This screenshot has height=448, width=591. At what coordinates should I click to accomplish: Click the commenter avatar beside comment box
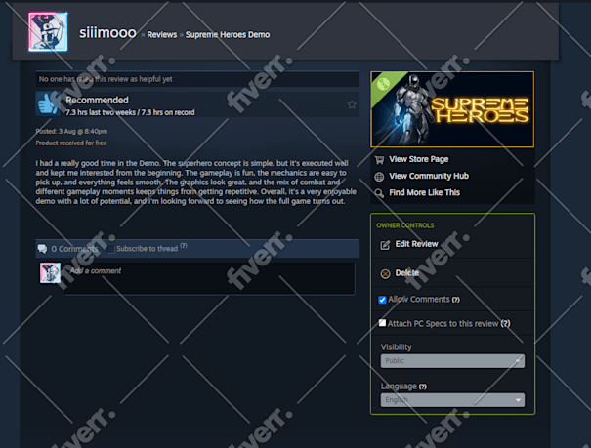coord(50,272)
